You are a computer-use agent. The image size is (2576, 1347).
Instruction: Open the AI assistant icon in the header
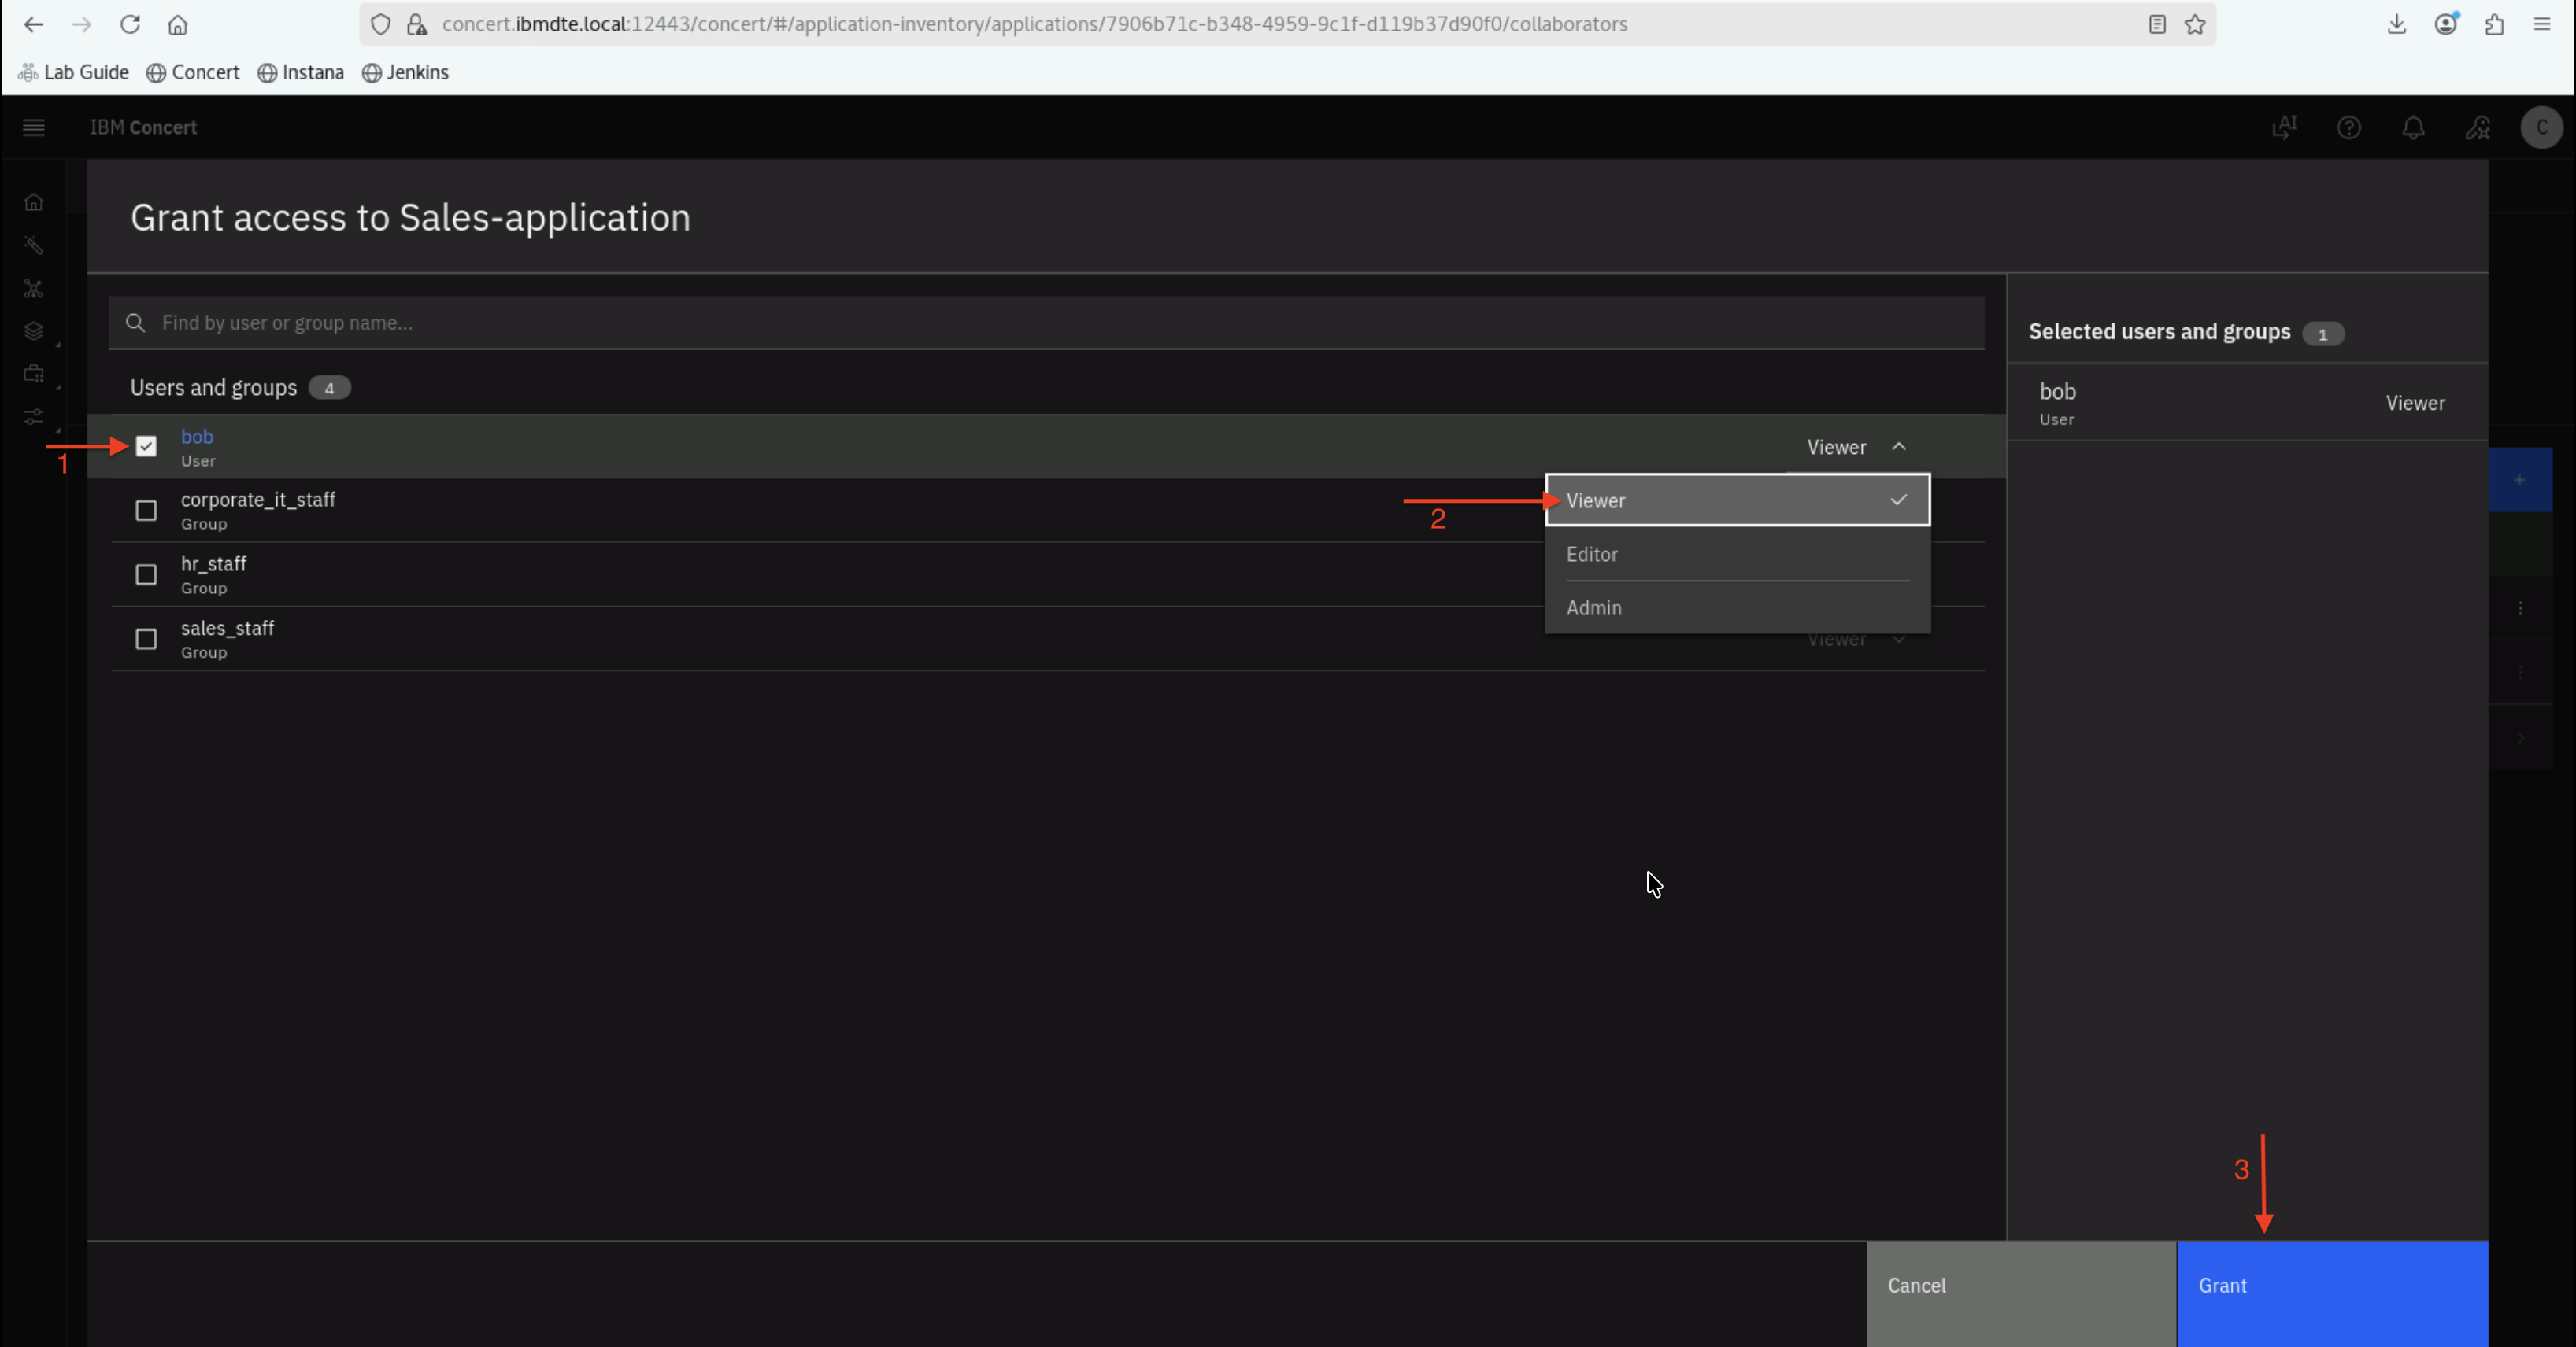click(2284, 127)
